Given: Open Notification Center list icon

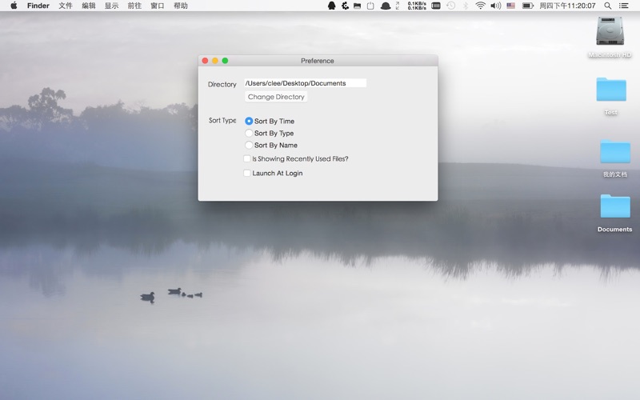Looking at the screenshot, I should tap(624, 6).
